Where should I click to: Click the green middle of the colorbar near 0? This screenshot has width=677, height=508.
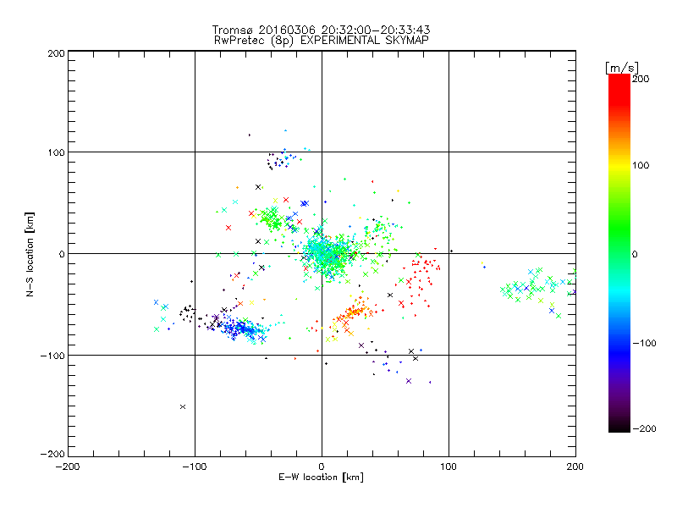[x=619, y=253]
